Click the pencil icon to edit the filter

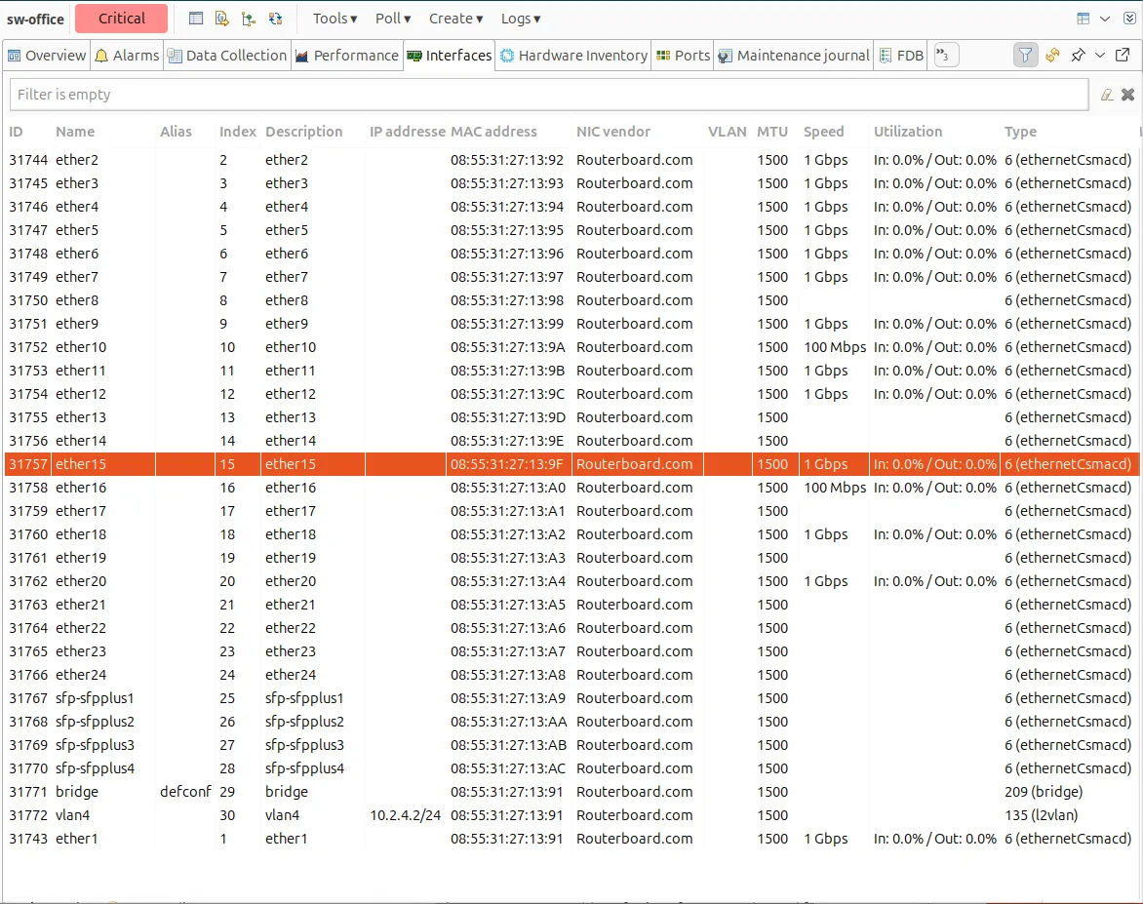click(x=1107, y=95)
